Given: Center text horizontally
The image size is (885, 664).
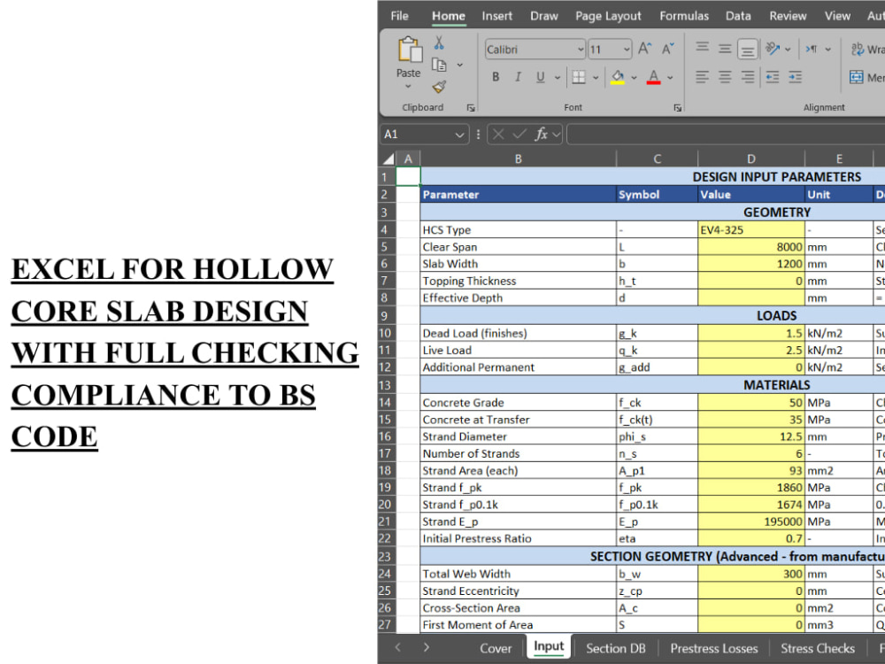Looking at the screenshot, I should click(x=725, y=77).
